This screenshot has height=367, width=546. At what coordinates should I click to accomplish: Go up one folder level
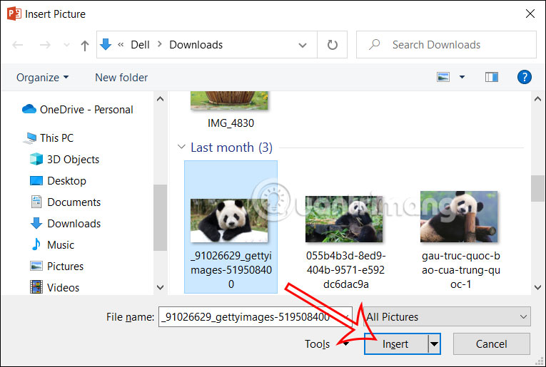pyautogui.click(x=85, y=45)
